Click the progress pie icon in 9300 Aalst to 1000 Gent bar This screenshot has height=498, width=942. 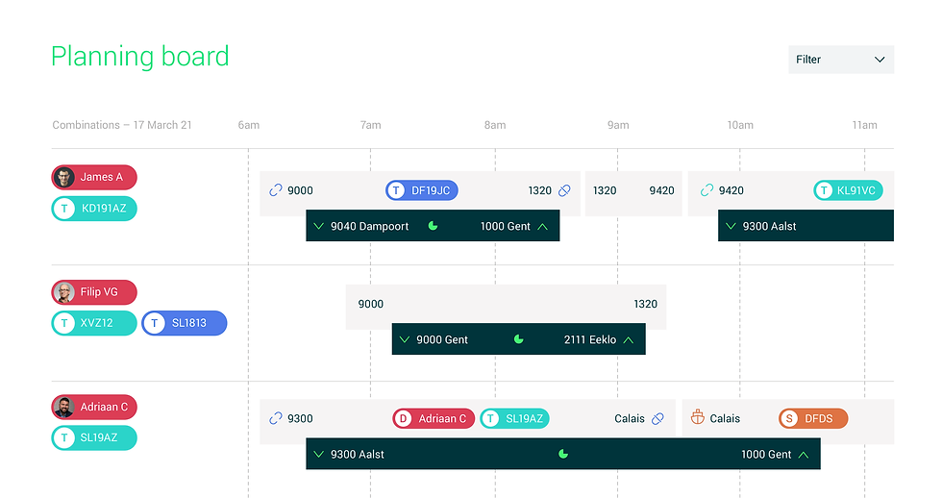pos(563,454)
